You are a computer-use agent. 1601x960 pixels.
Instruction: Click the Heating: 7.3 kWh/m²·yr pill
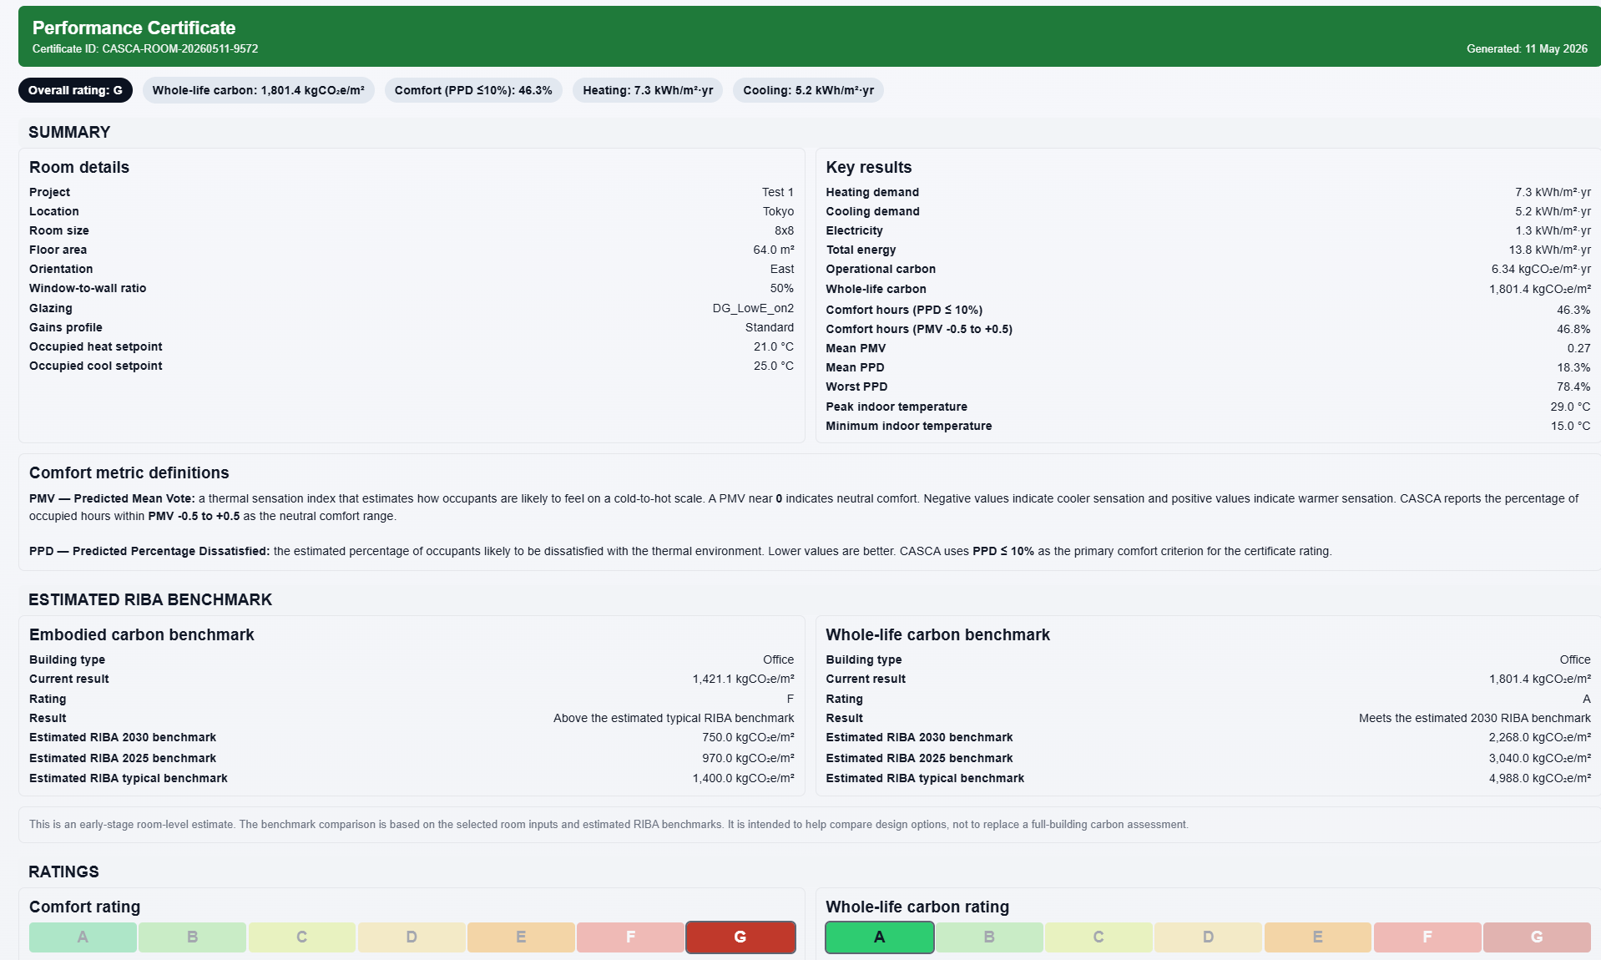tap(648, 90)
